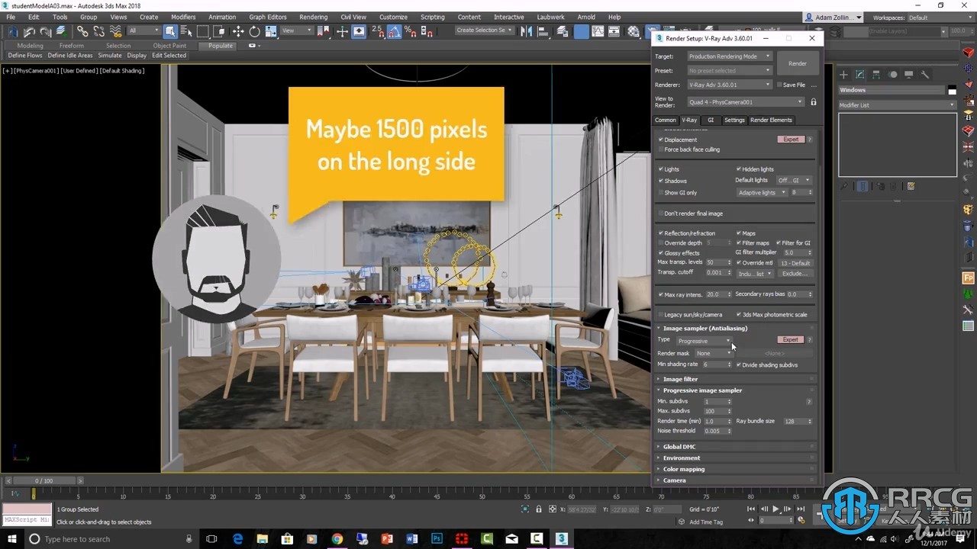Open the Render mask dropdown

point(714,353)
